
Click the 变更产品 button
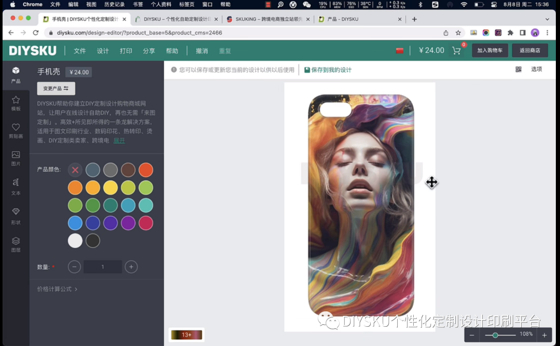pos(56,88)
